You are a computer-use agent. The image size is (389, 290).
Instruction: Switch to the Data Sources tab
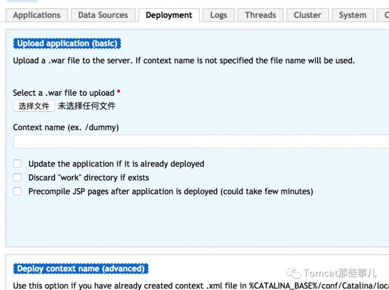[103, 15]
